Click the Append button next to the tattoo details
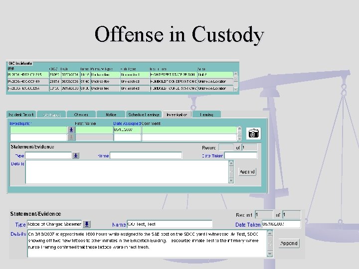 tap(289, 243)
